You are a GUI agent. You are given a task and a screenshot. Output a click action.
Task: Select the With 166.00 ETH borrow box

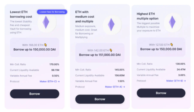click(34, 47)
